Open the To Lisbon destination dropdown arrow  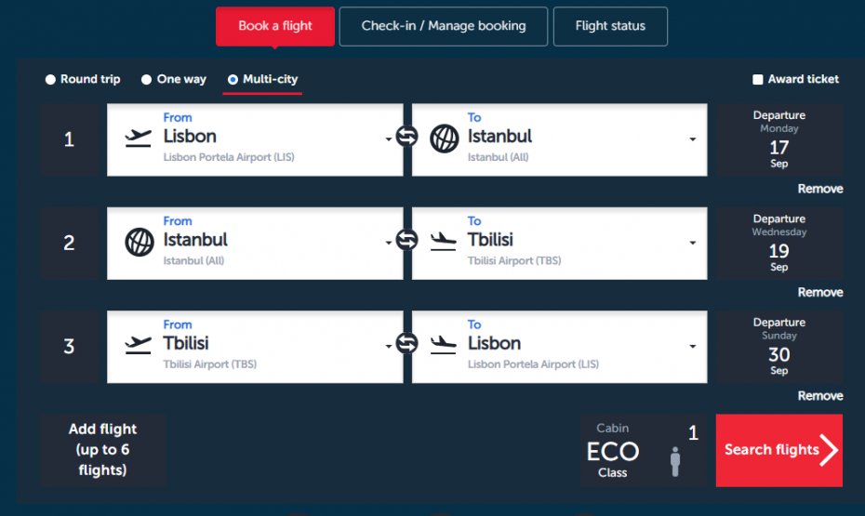tap(693, 347)
